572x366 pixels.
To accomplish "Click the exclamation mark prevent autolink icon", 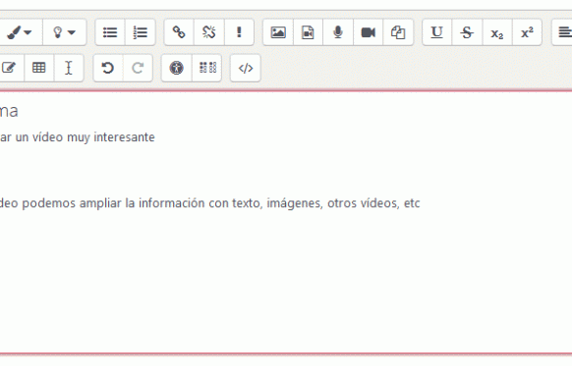I will click(239, 32).
